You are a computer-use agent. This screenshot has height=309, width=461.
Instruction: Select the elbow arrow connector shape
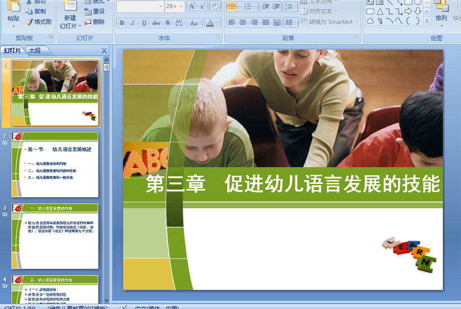(x=398, y=12)
